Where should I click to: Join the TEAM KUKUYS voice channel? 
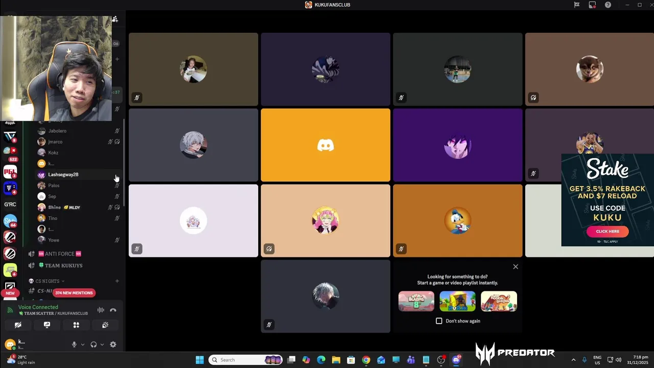tap(64, 265)
